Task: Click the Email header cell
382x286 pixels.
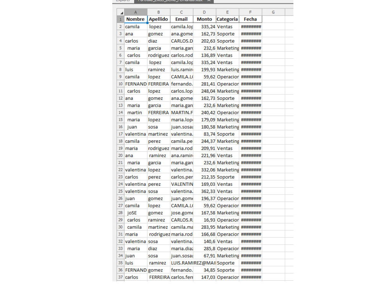Action: point(181,19)
